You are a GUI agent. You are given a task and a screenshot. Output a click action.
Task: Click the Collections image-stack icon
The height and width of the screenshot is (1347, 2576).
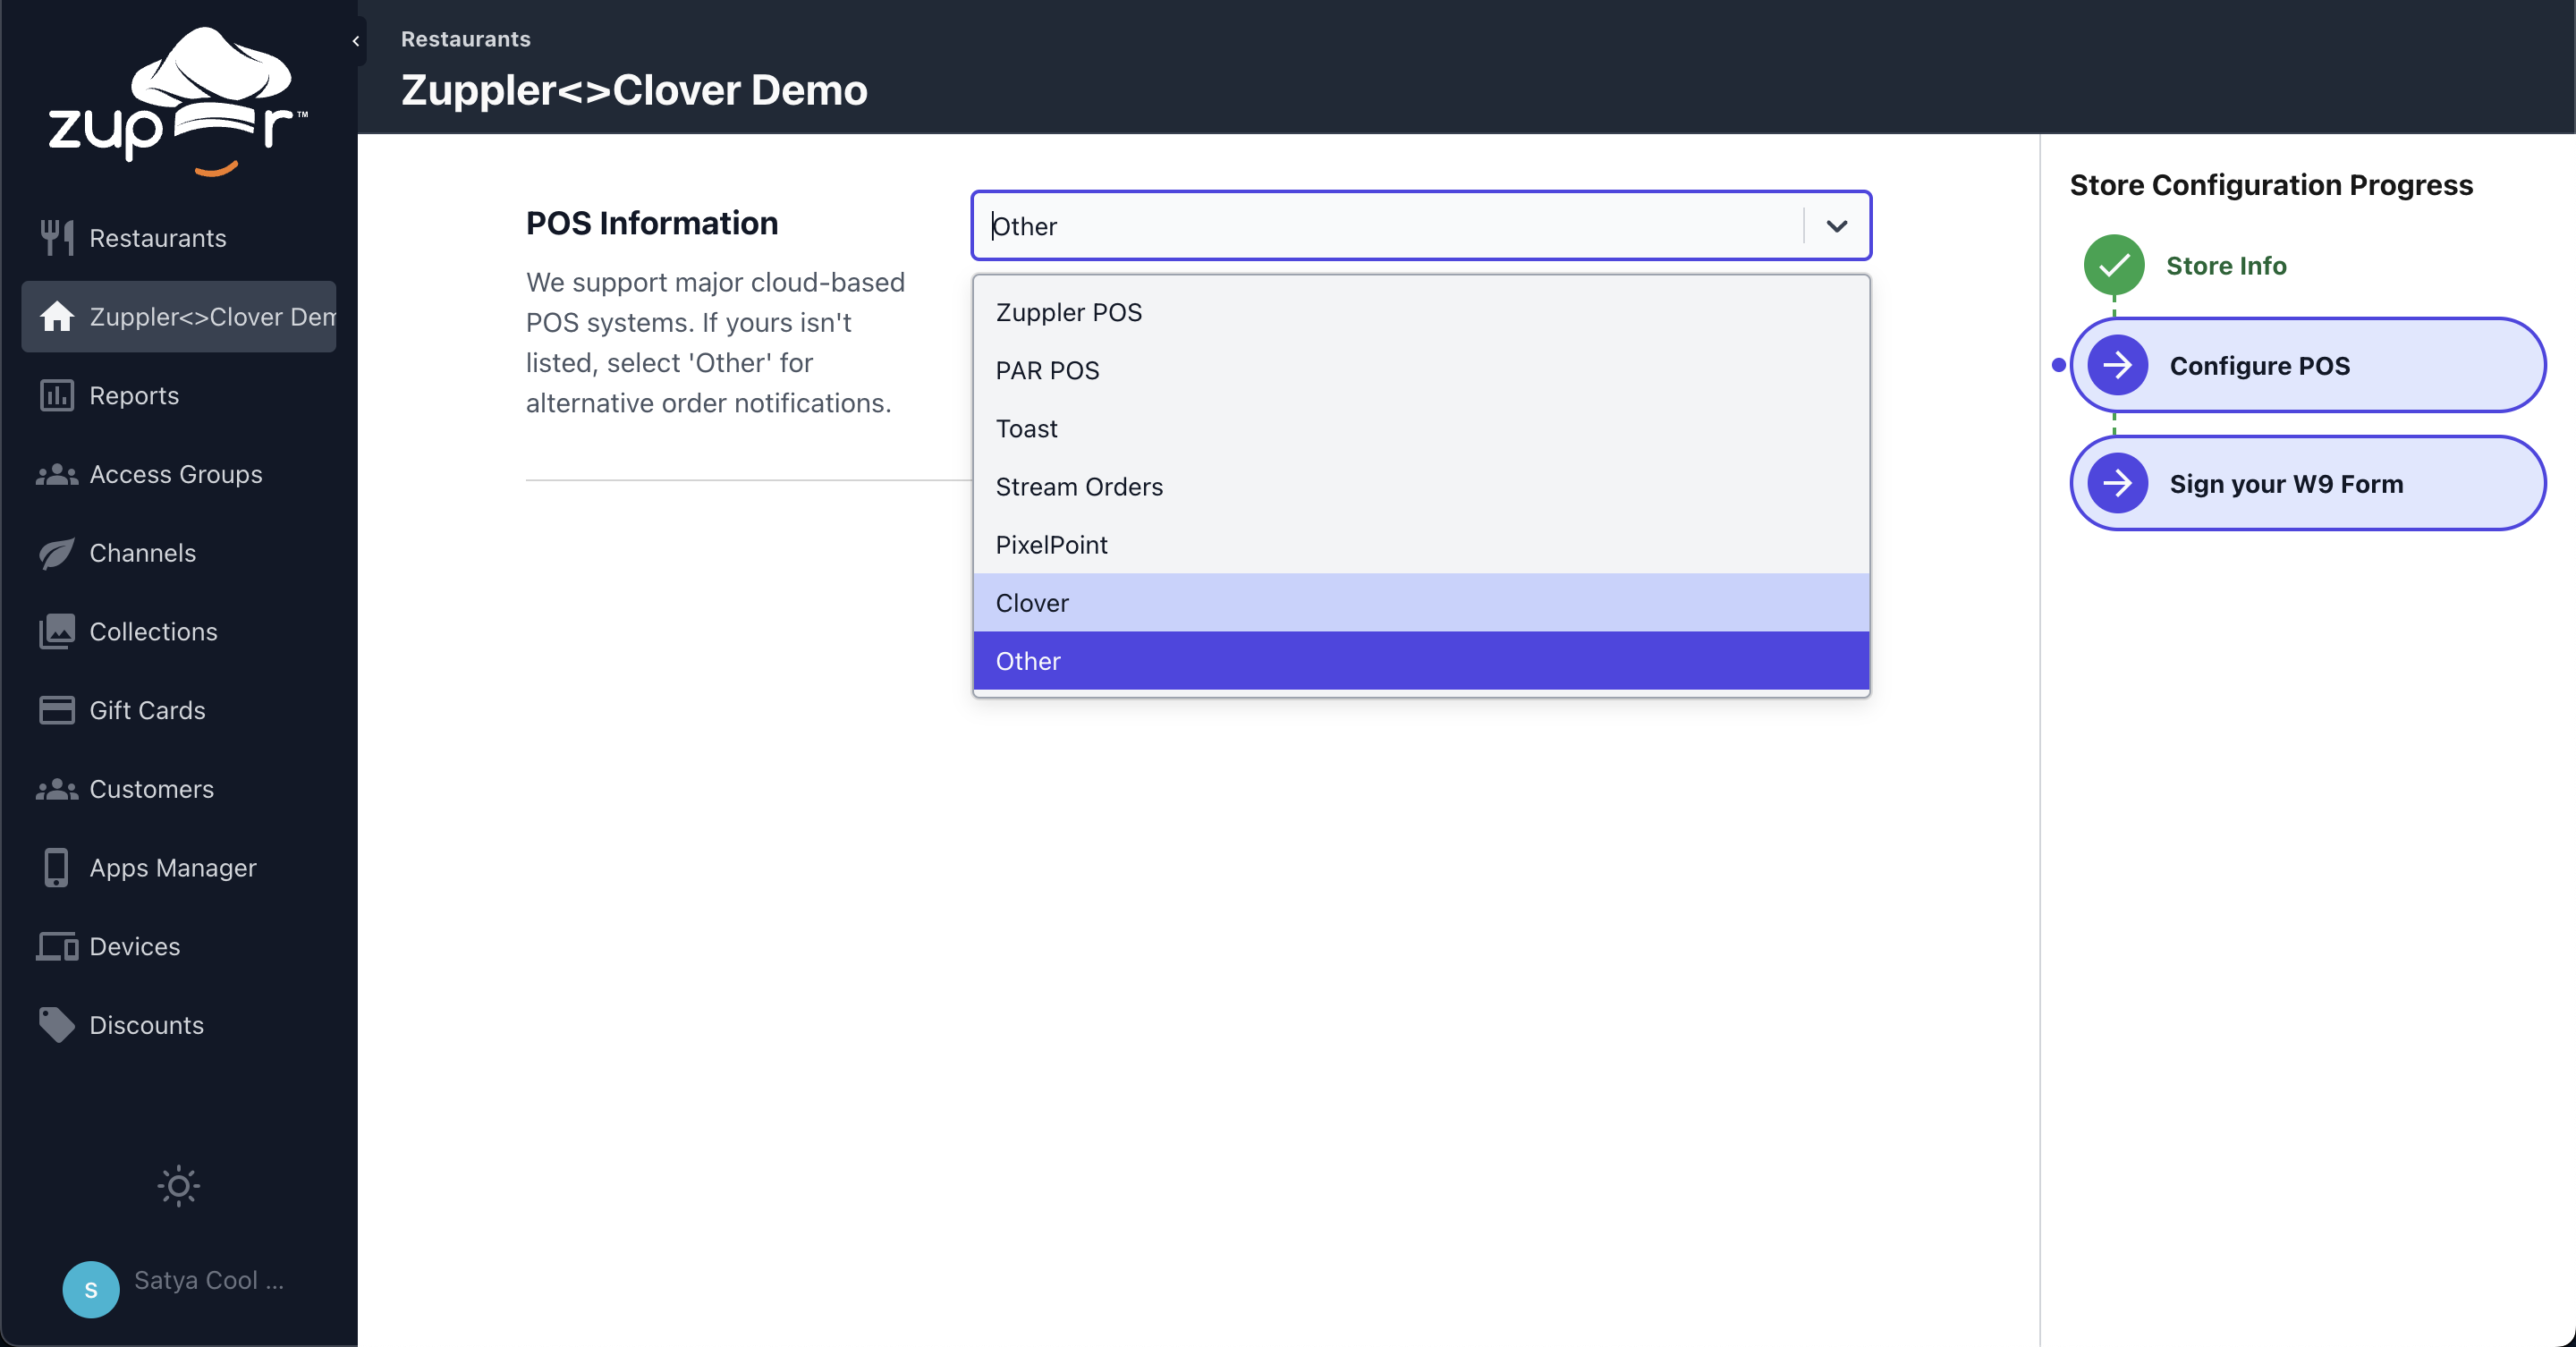click(x=56, y=632)
